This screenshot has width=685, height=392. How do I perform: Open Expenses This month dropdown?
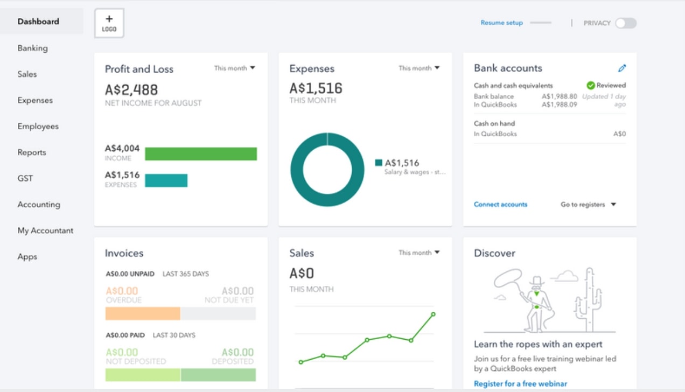coord(419,68)
